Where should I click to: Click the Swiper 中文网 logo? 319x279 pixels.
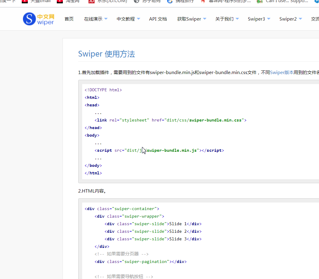pos(38,19)
